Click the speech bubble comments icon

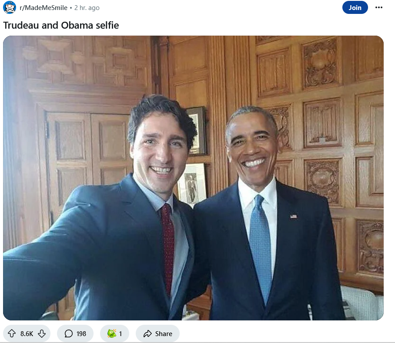click(x=69, y=333)
